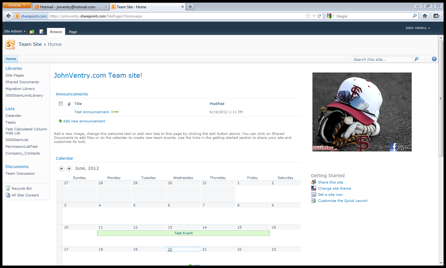Toggle the attachments column selector
Screen dimensions: 446x268
70,103
